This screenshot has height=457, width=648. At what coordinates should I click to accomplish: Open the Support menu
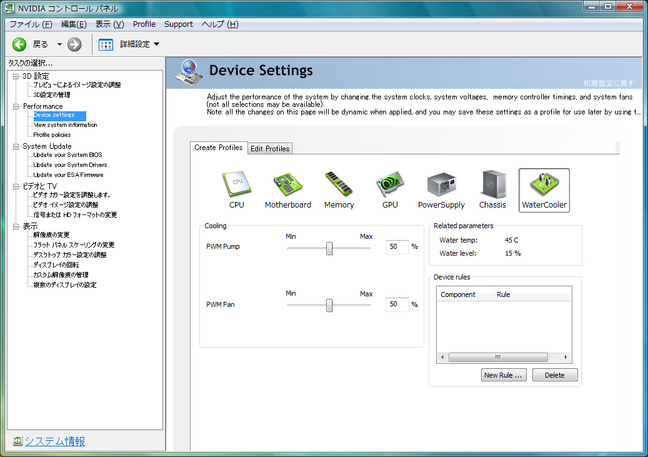(x=179, y=24)
